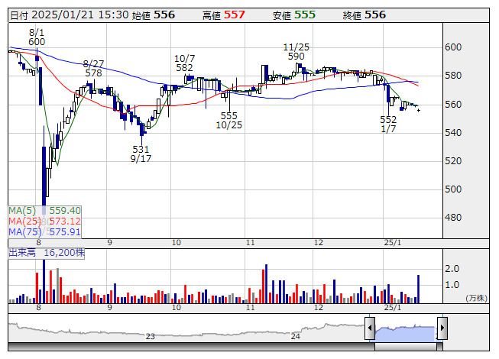Image resolution: width=499 pixels, height=359 pixels.
Task: Click the MA(75) 575.91 legend entry
Action: click(x=44, y=231)
